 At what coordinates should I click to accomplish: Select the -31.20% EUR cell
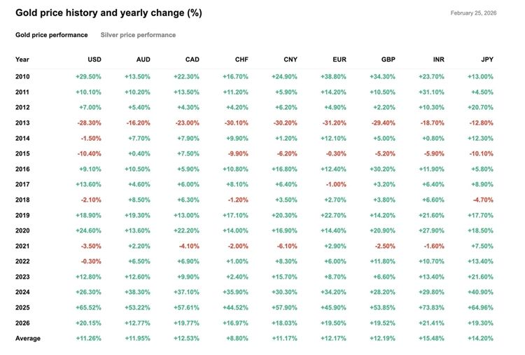[332, 123]
